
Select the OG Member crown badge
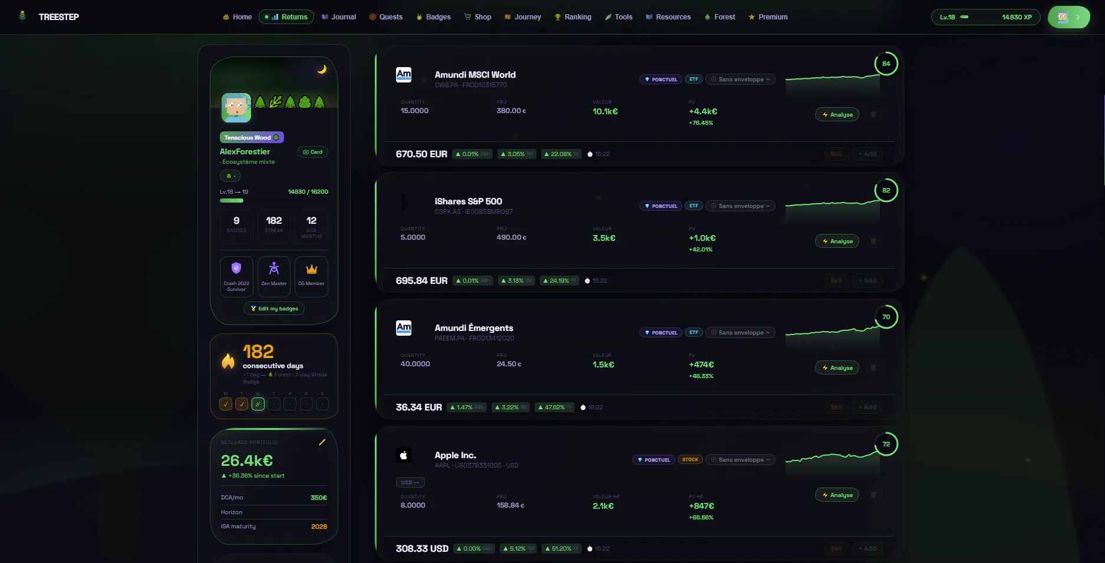[311, 277]
